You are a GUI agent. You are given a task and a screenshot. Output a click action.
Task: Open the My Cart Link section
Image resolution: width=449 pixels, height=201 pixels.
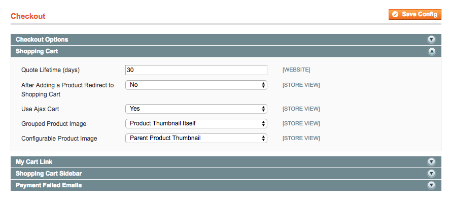[x=226, y=162]
